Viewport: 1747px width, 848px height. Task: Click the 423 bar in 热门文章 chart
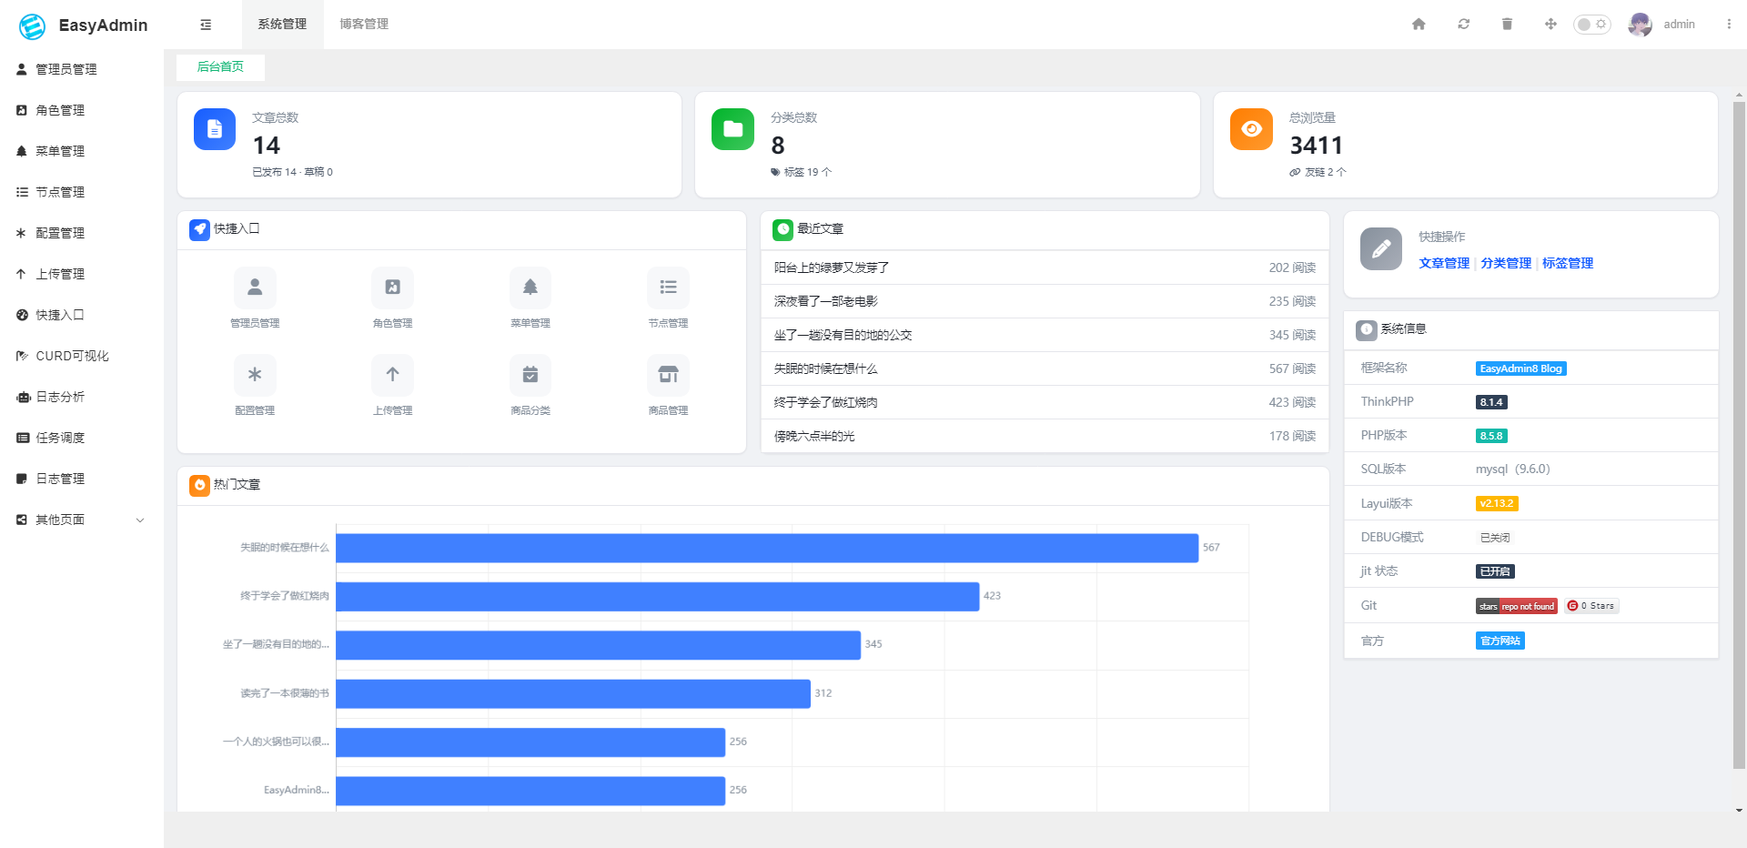click(x=658, y=596)
